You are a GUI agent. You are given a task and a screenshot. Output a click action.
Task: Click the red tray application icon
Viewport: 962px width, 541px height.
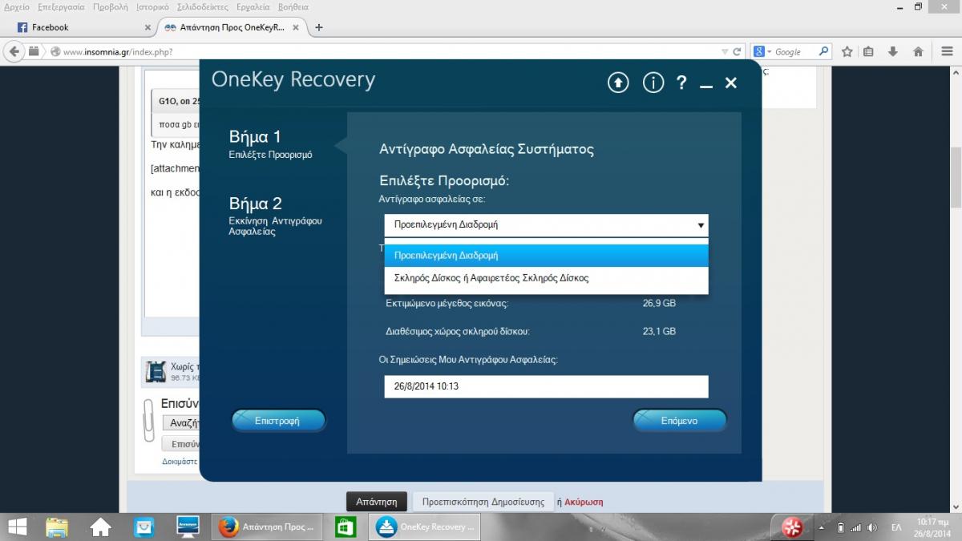792,527
